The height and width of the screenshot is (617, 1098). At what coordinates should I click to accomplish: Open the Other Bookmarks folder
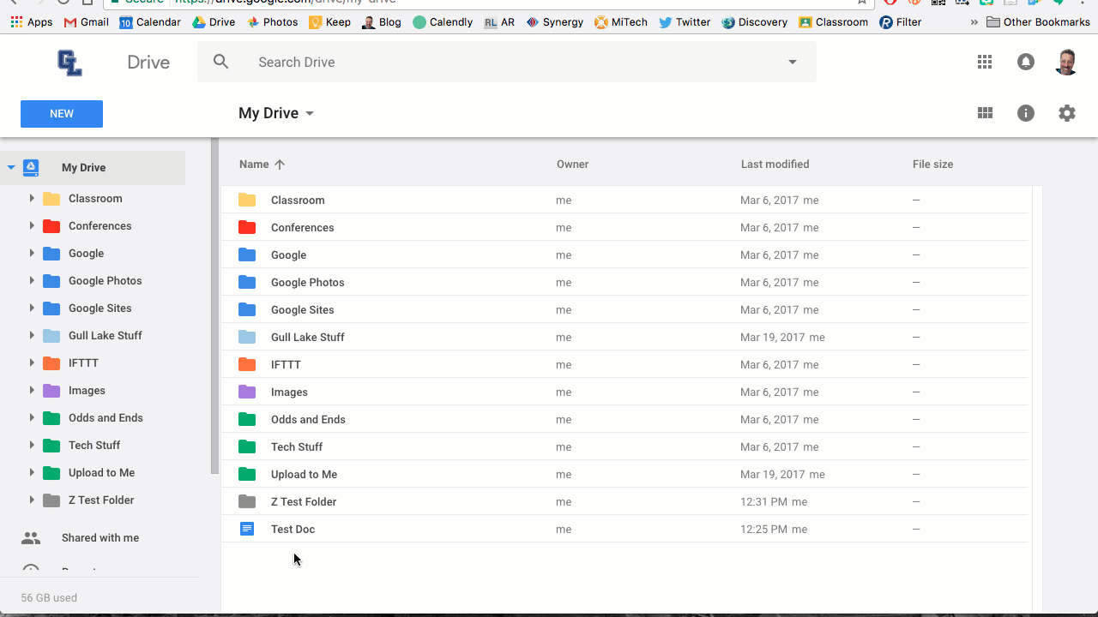(x=1038, y=22)
